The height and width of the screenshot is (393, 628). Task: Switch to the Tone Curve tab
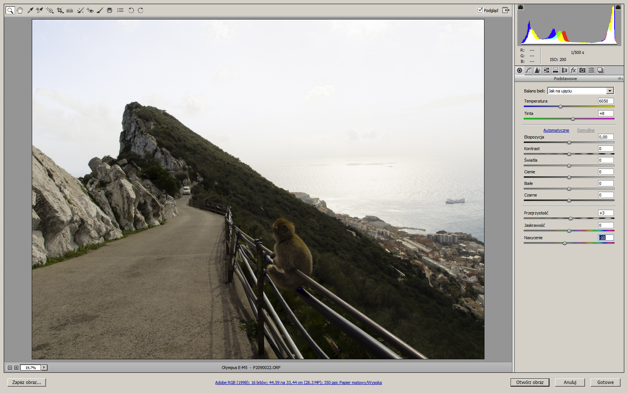529,70
